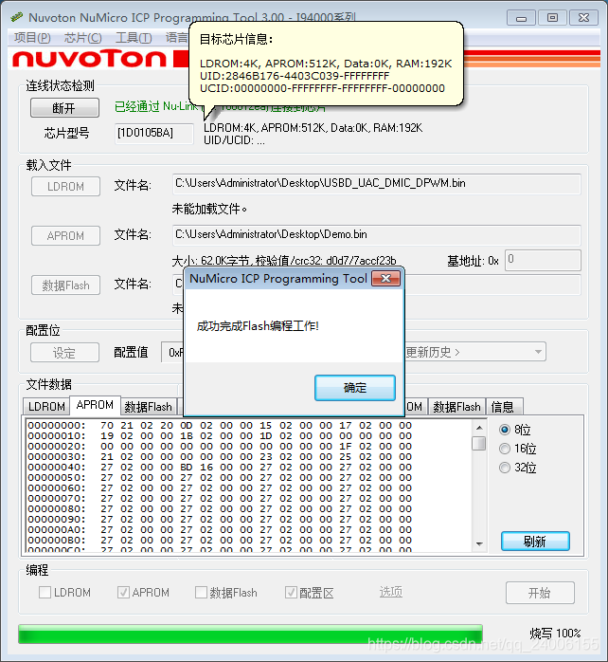Minimize the Nuvoton ICP window
Screen dimensions: 608x662
(x=522, y=18)
